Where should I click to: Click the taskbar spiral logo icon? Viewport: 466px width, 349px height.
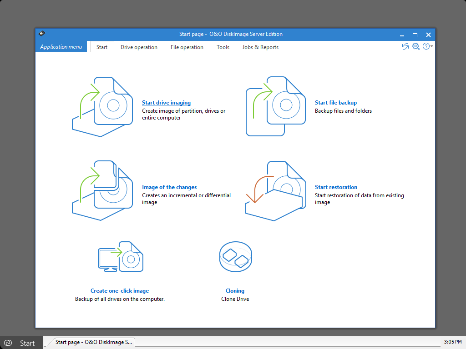click(x=8, y=343)
